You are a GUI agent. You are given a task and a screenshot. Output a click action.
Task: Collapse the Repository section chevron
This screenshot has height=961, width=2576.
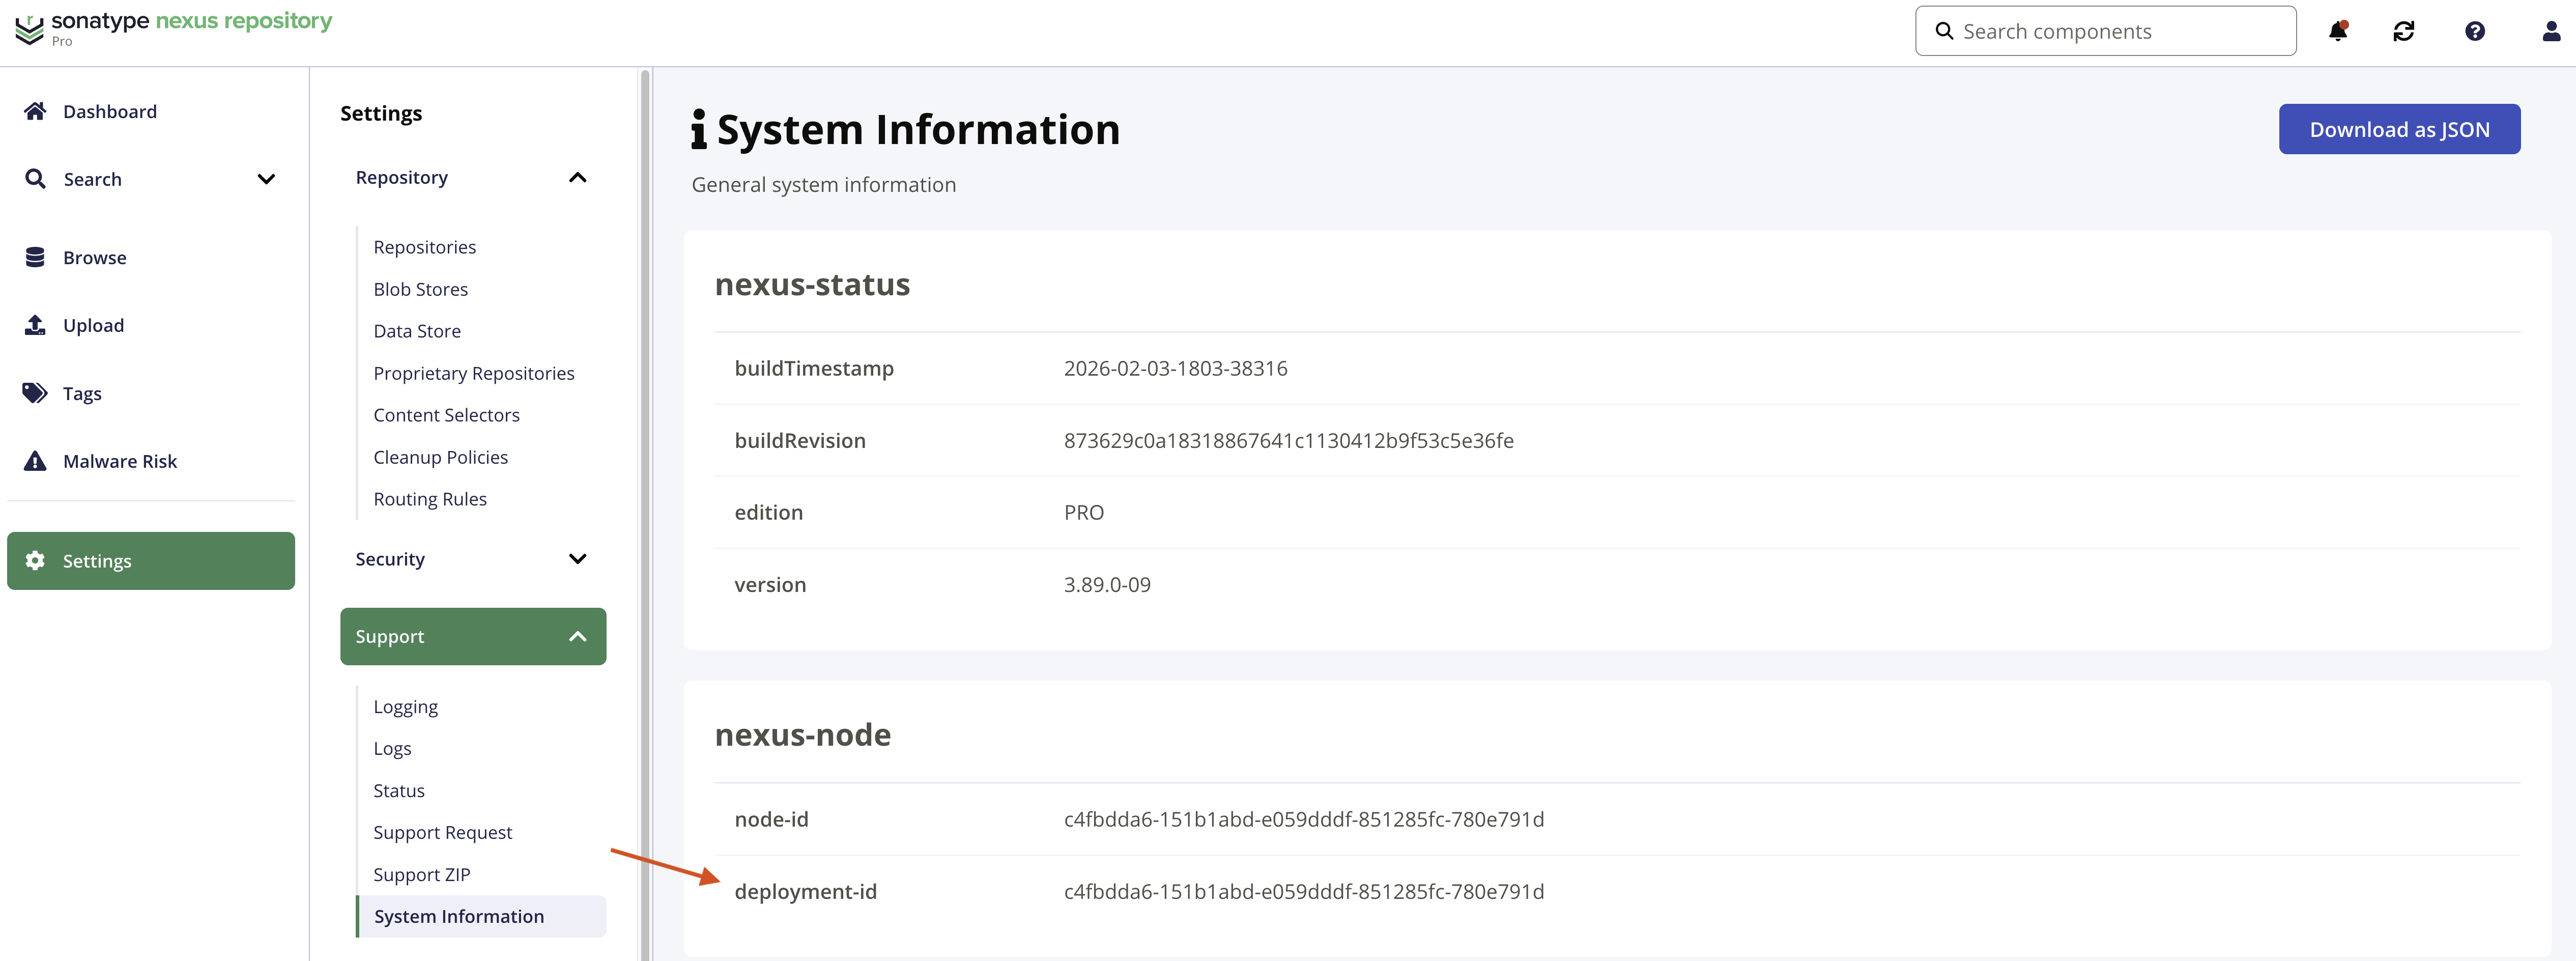(x=577, y=177)
